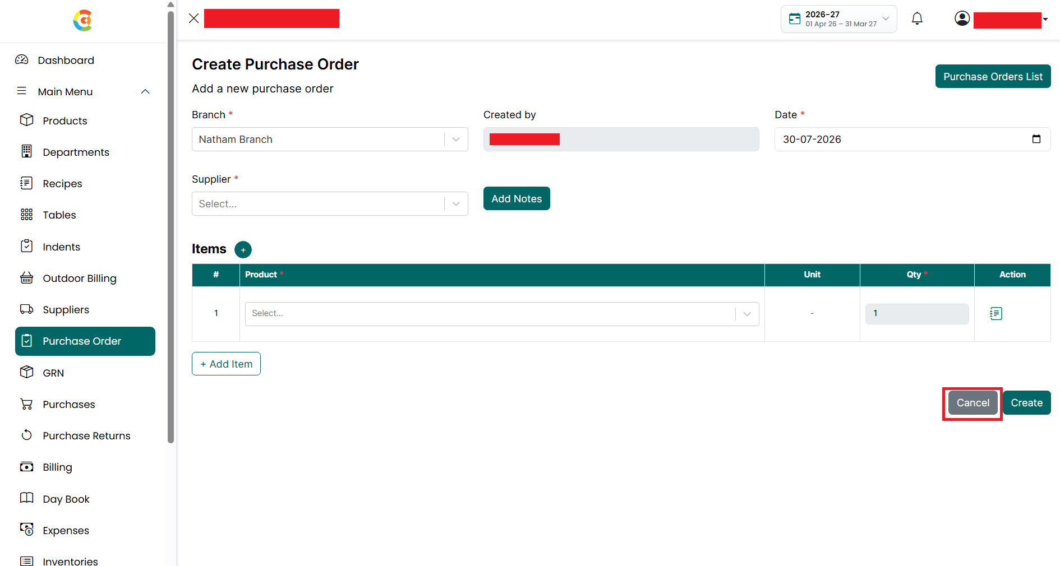
Task: Click the Purchase Returns rotate icon
Action: click(x=26, y=435)
